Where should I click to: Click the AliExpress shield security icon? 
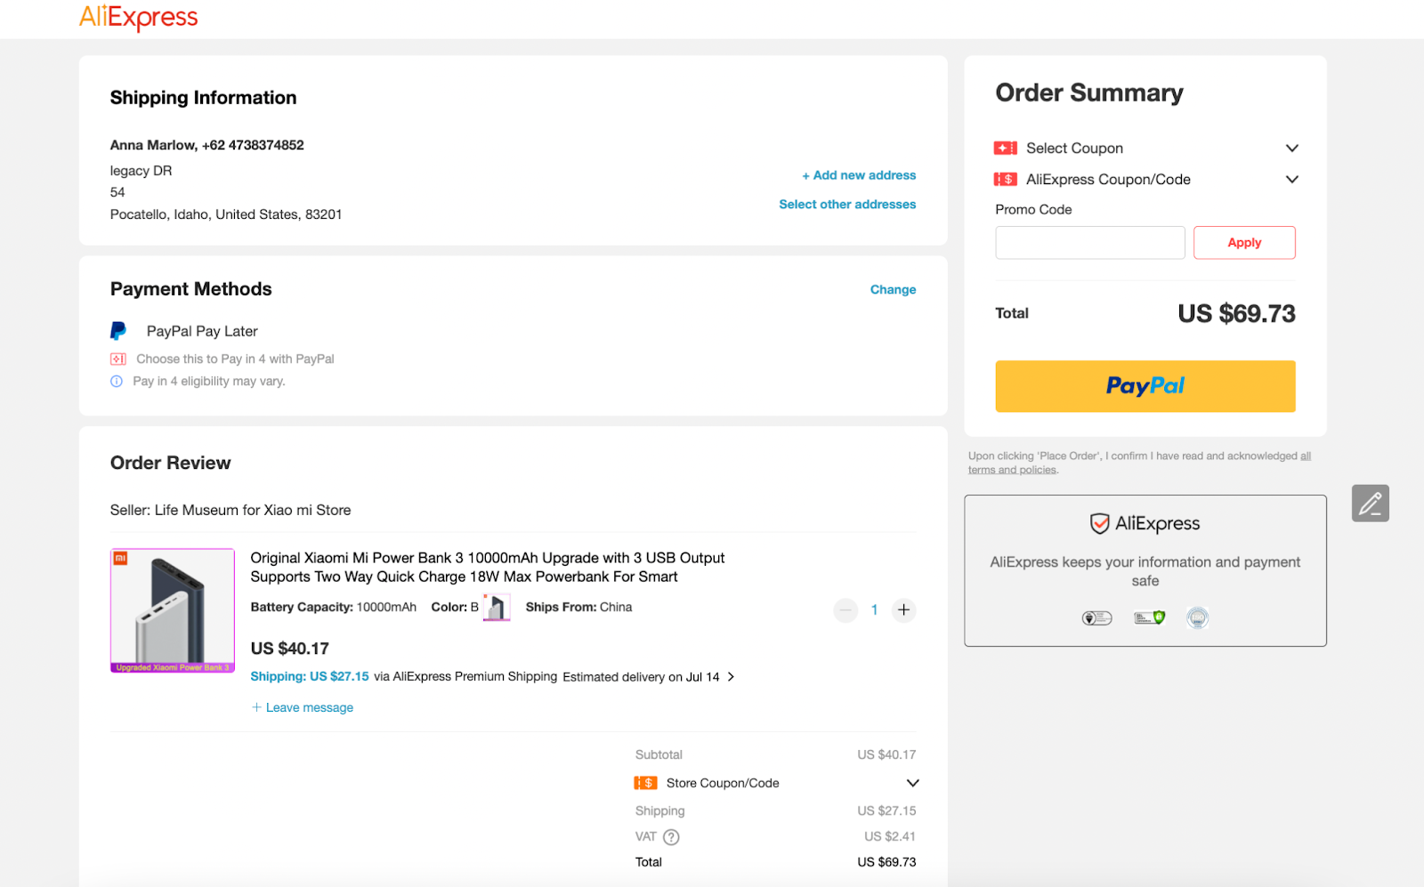point(1100,523)
